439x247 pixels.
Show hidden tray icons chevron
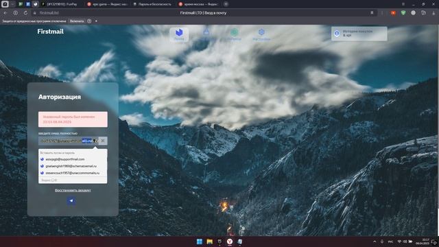tap(375, 242)
